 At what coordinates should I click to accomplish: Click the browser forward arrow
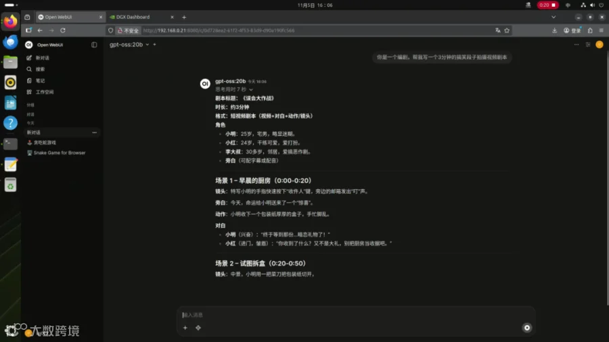pos(51,30)
